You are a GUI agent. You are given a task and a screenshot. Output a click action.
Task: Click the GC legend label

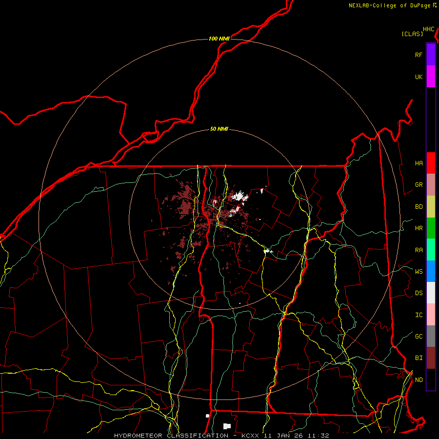[419, 337]
